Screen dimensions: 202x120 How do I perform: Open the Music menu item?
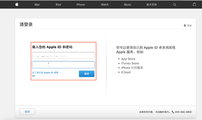(x=128, y=5)
